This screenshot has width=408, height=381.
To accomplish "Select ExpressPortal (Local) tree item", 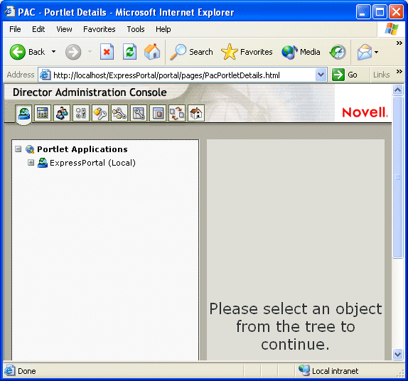I will click(92, 163).
